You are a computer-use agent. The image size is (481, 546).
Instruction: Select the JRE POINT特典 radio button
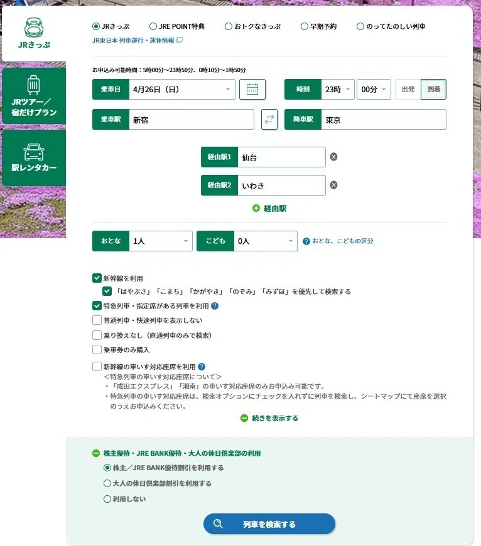coord(153,26)
